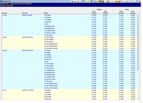
Task: Click the yellow icon with red bar
Action: coord(97,1)
